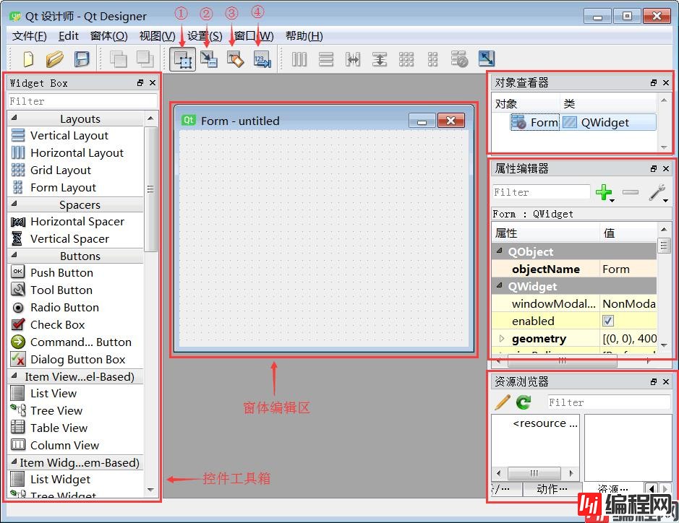The height and width of the screenshot is (523, 679).
Task: Collapse the Layouts category in Widget Box
Action: point(14,118)
